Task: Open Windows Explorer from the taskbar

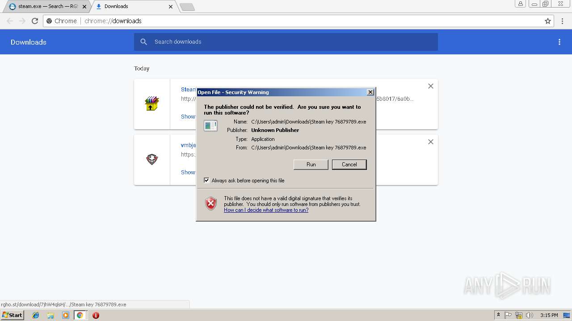Action: (50, 315)
